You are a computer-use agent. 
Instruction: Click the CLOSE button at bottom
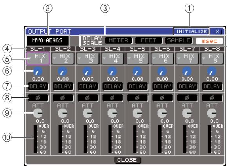tap(127, 160)
